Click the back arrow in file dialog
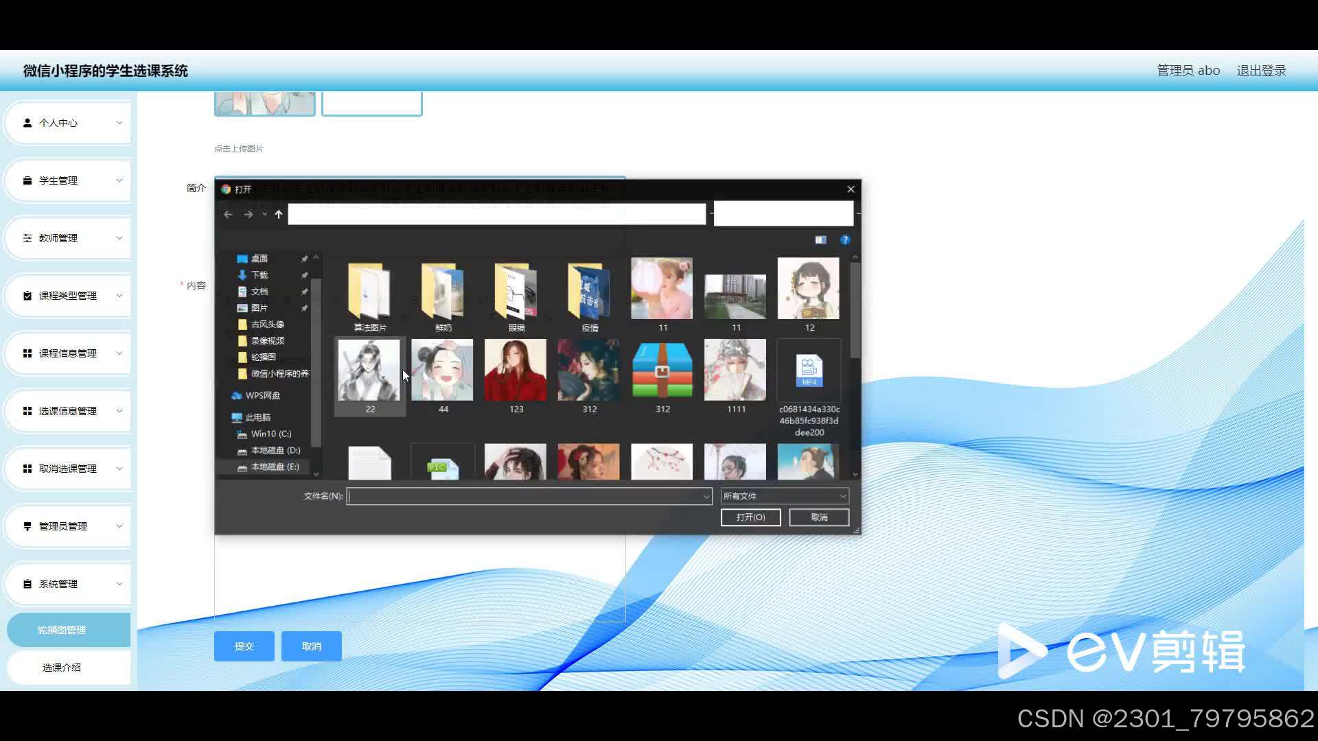1318x741 pixels. (x=228, y=215)
